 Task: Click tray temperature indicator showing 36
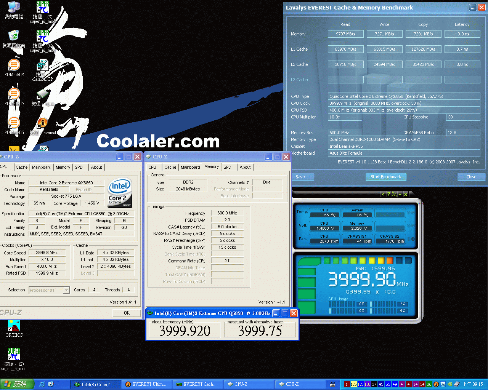coord(429,384)
